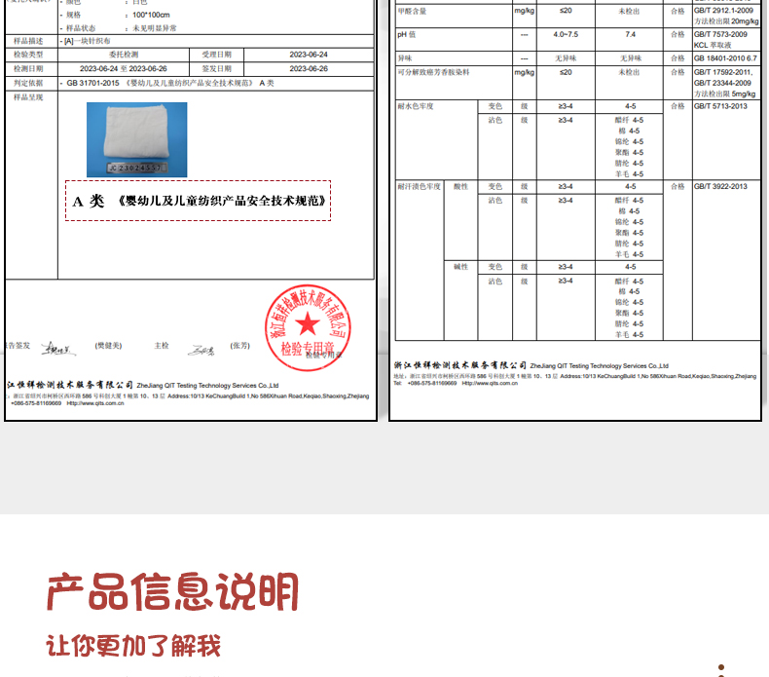Click the 耐水色牢度 test item

[x=416, y=106]
